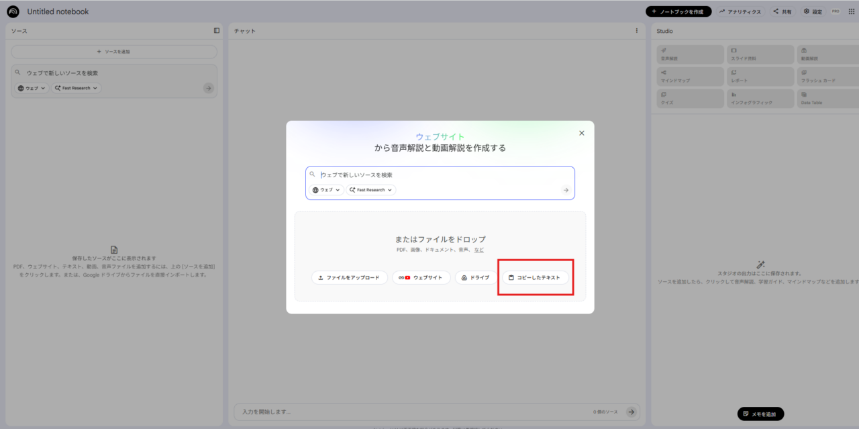This screenshot has width=859, height=429.
Task: Click the ファイルをアップロード button
Action: 349,277
